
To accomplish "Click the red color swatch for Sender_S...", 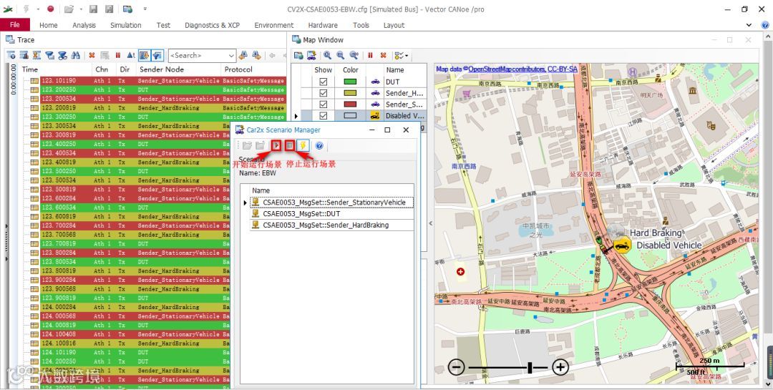I will pos(350,104).
